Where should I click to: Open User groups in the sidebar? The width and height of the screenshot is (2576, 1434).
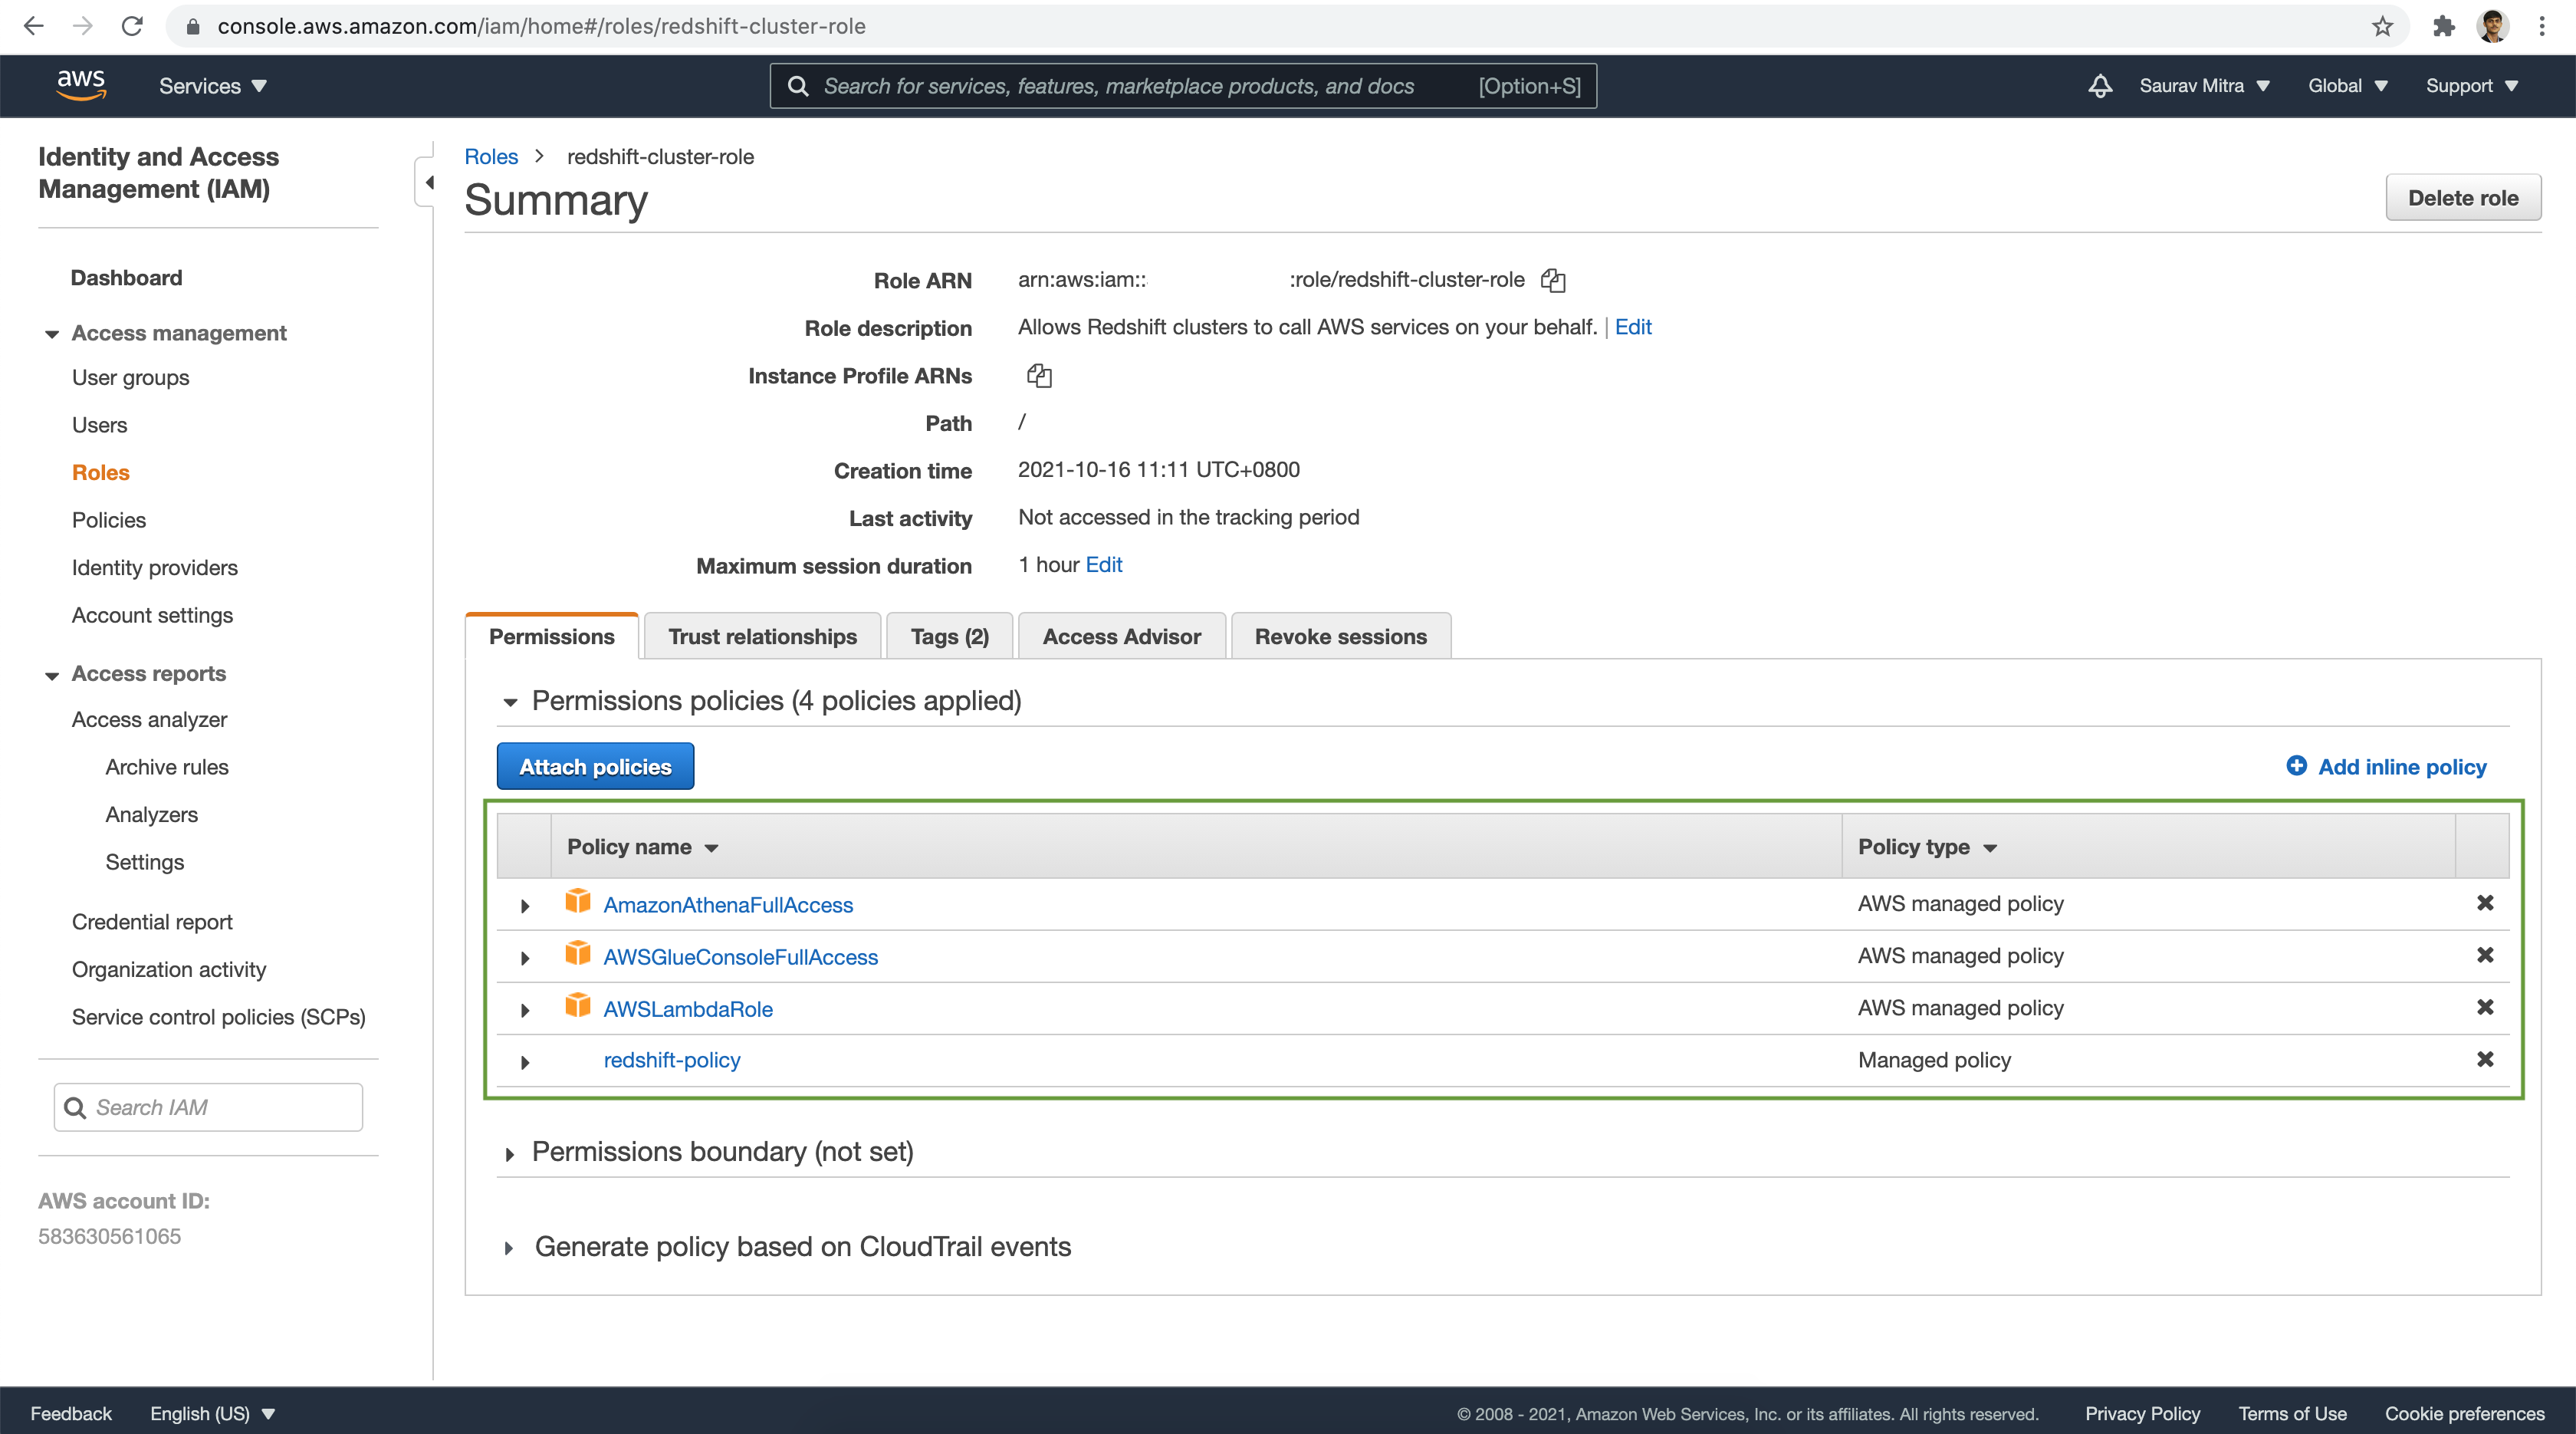click(130, 378)
